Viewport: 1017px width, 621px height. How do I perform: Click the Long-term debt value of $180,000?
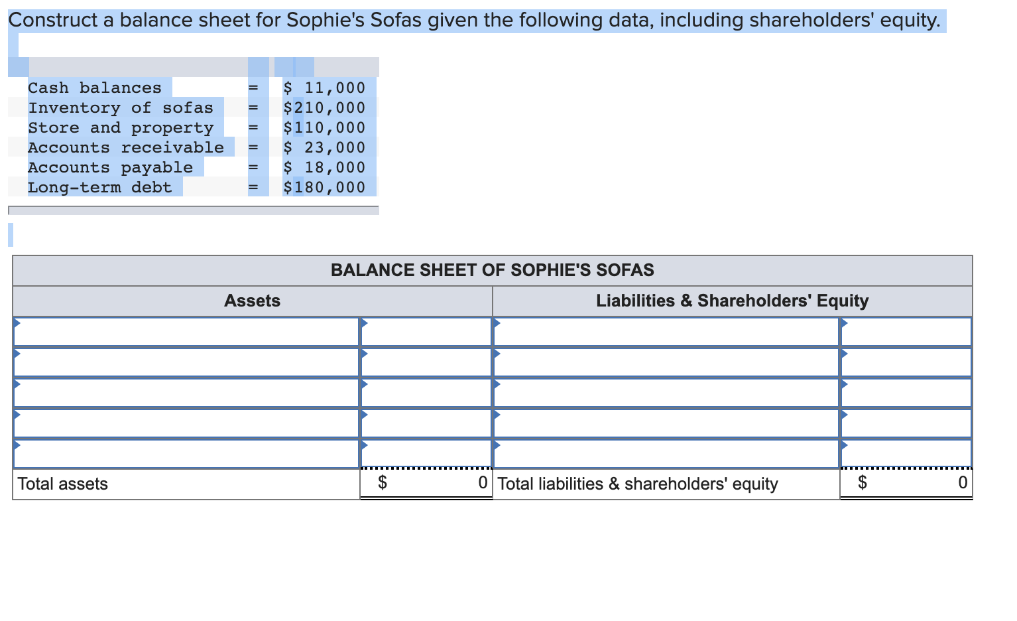click(324, 187)
